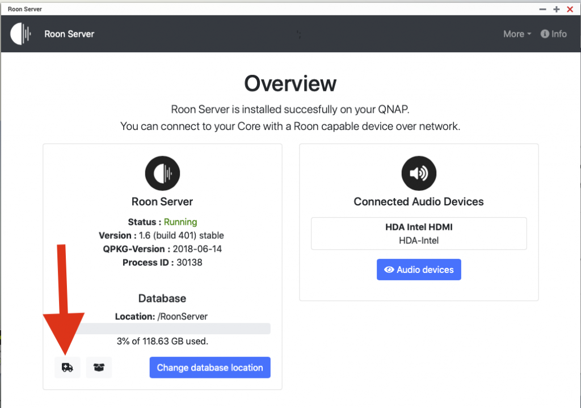Minimize the Roon Server window
This screenshot has width=581, height=408.
tap(542, 9)
